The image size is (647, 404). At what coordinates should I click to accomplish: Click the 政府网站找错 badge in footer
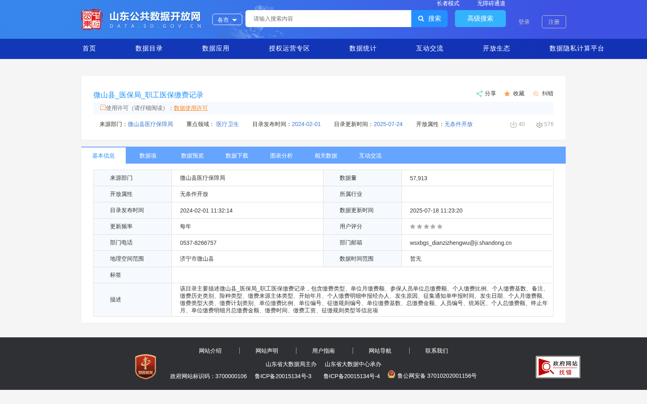click(558, 367)
